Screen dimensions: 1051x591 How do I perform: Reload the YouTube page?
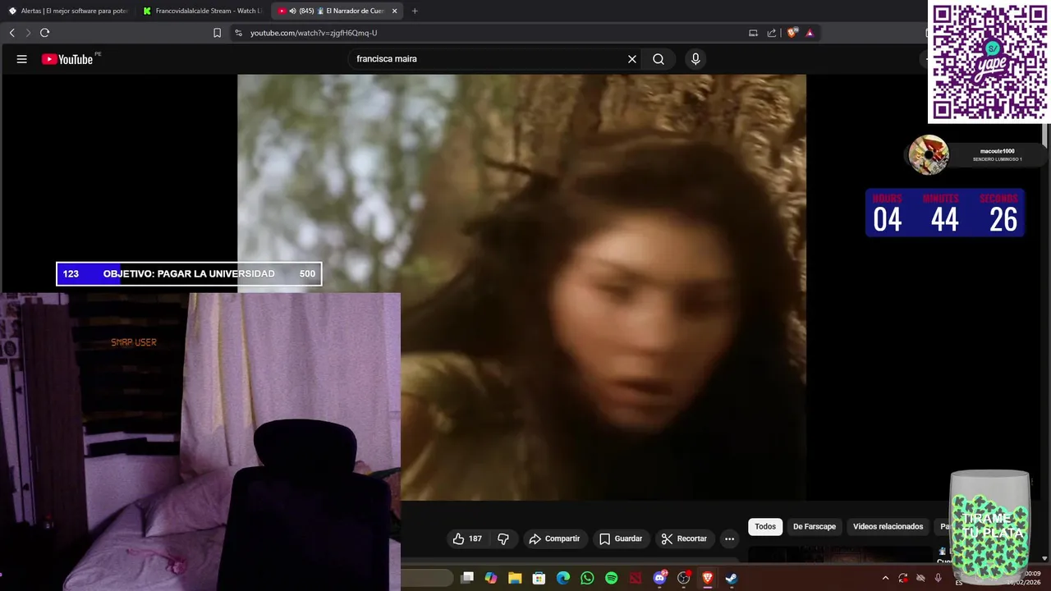point(44,33)
